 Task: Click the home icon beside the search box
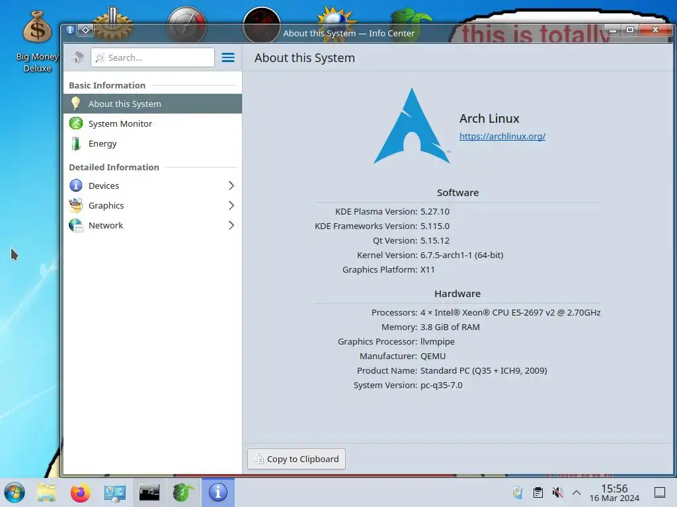[x=78, y=57]
